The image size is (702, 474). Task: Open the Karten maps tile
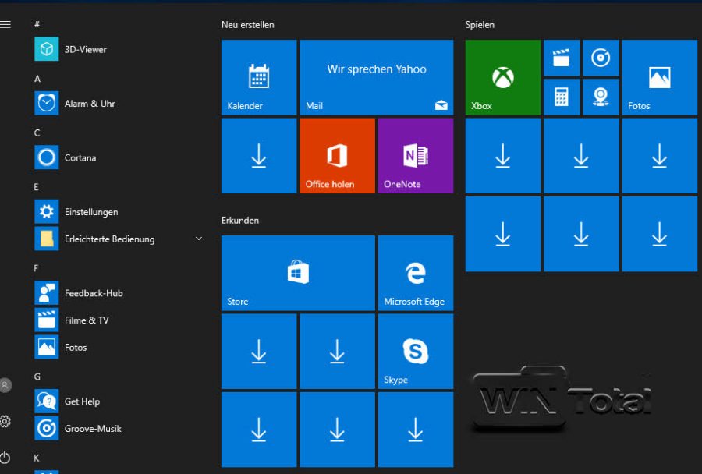point(601,97)
